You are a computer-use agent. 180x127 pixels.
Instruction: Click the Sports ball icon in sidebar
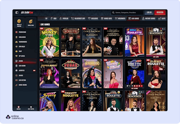tap(16, 75)
